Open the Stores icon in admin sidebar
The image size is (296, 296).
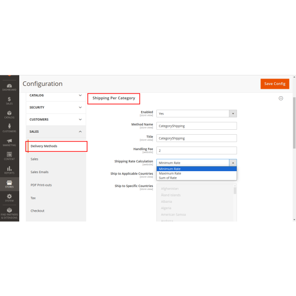tap(9, 184)
